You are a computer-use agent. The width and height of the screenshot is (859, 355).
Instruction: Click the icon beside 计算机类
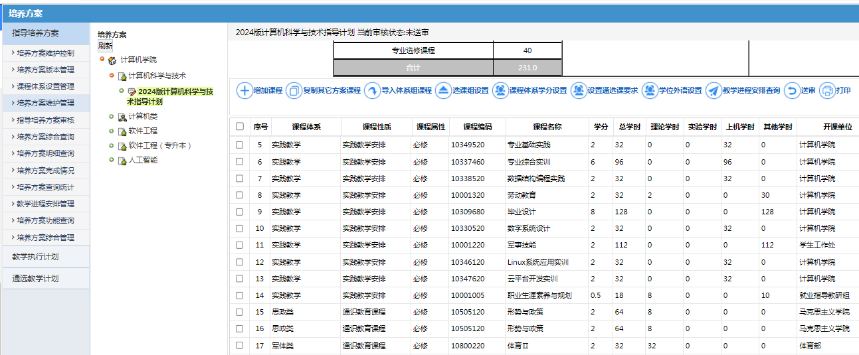pyautogui.click(x=122, y=117)
